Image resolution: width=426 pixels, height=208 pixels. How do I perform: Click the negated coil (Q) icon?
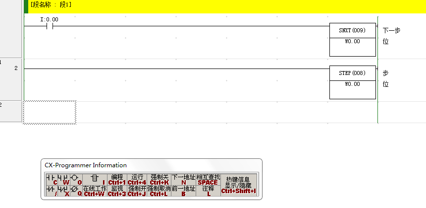(75, 191)
